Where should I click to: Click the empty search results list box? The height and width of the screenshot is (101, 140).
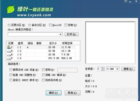tap(110, 43)
